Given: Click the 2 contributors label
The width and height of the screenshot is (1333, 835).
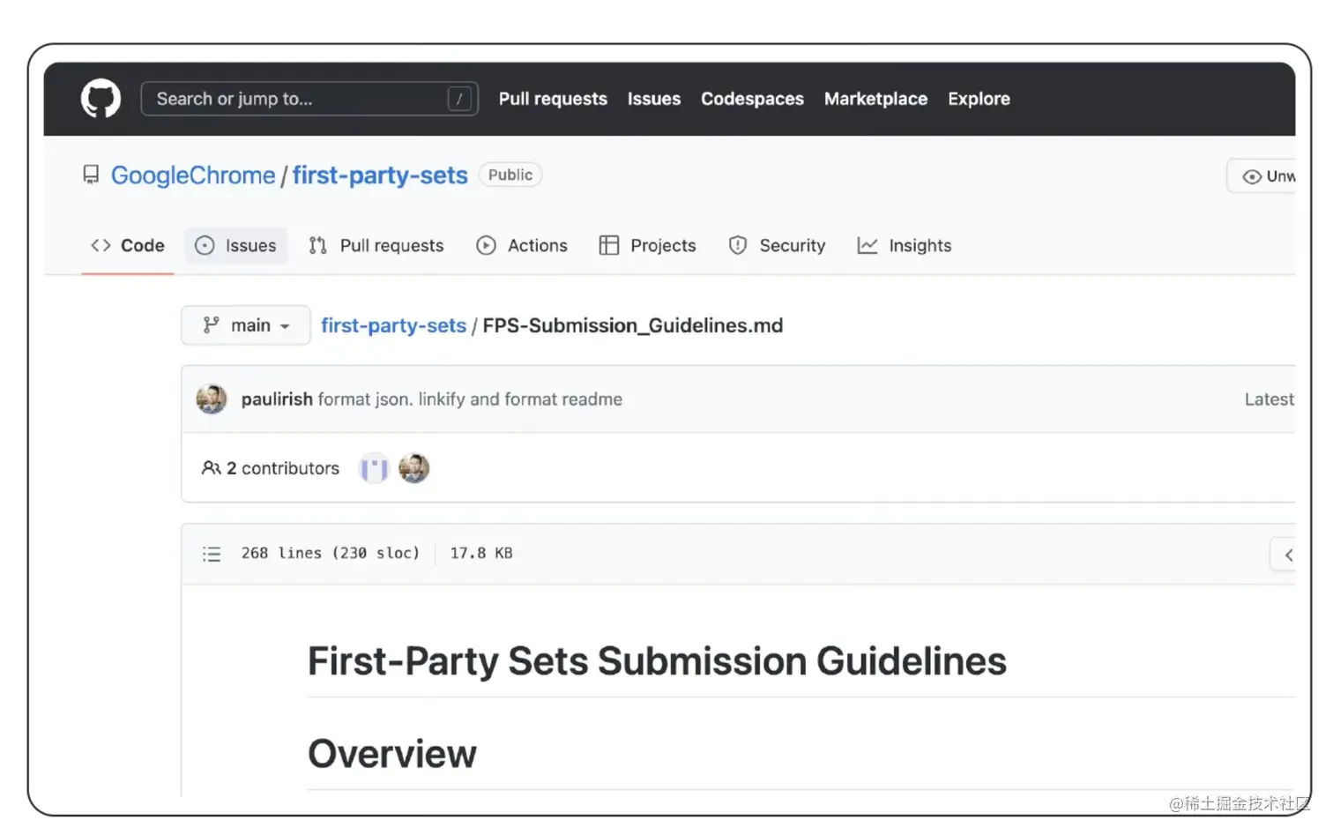Looking at the screenshot, I should pyautogui.click(x=283, y=468).
